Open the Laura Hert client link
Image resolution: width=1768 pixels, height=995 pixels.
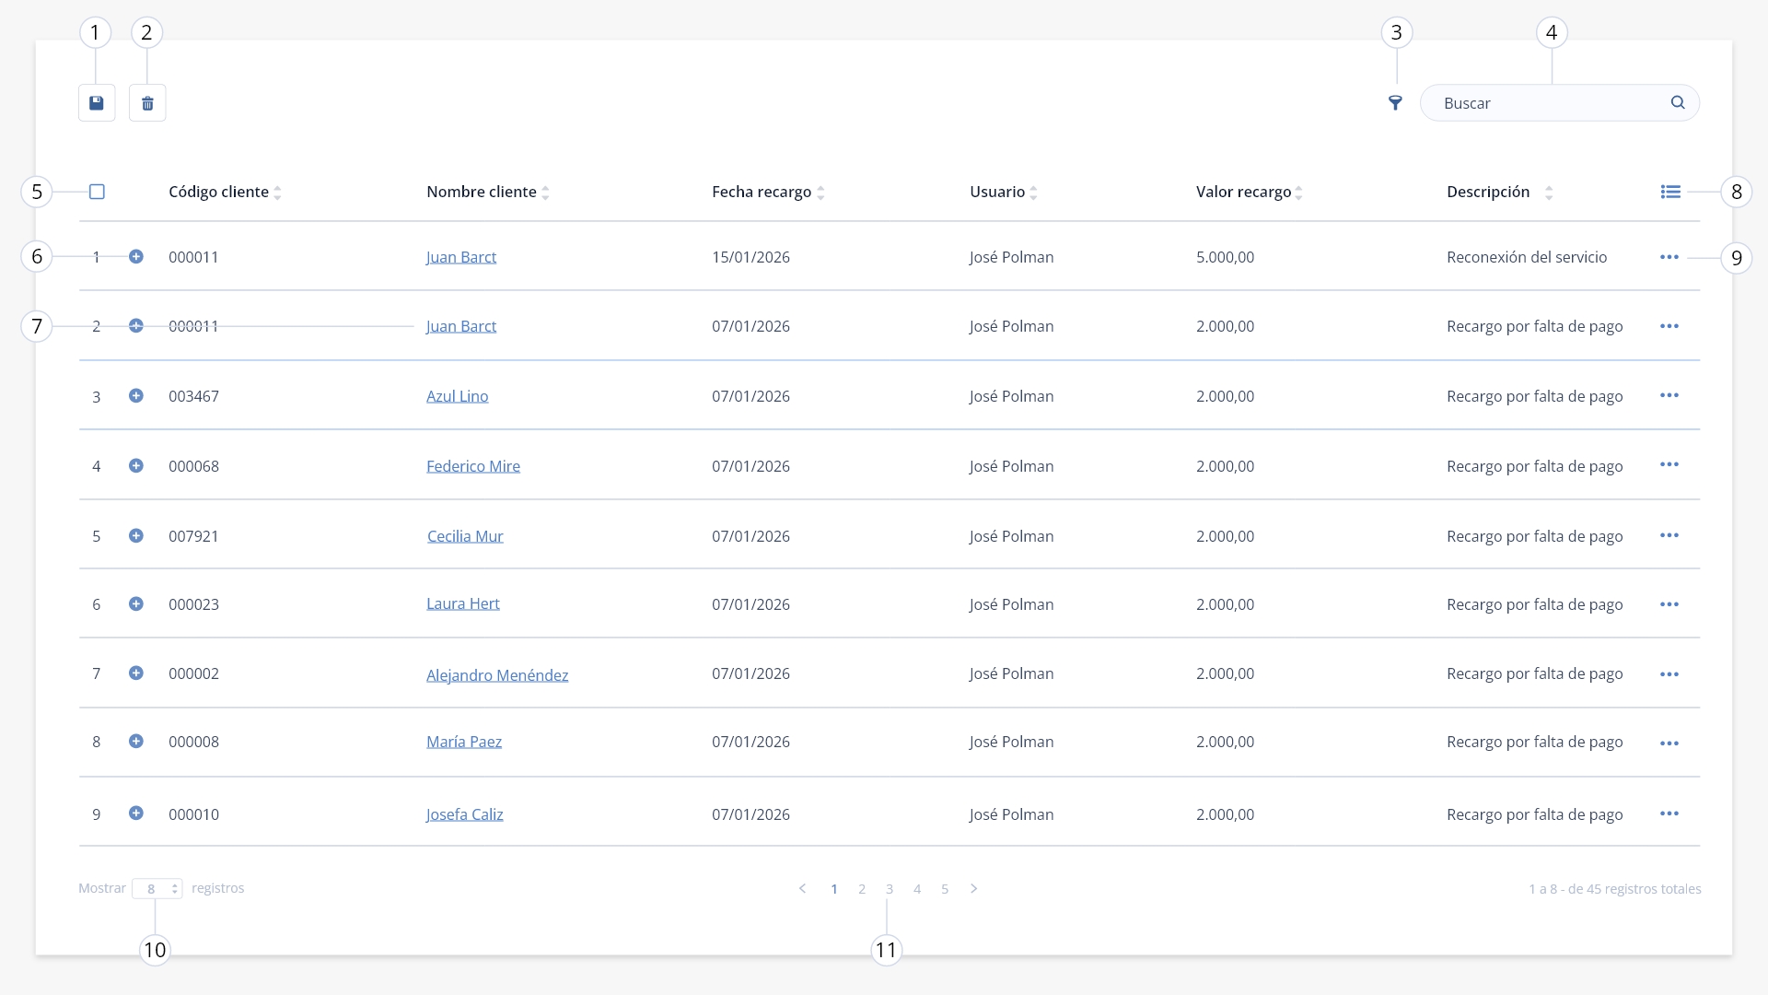point(463,603)
